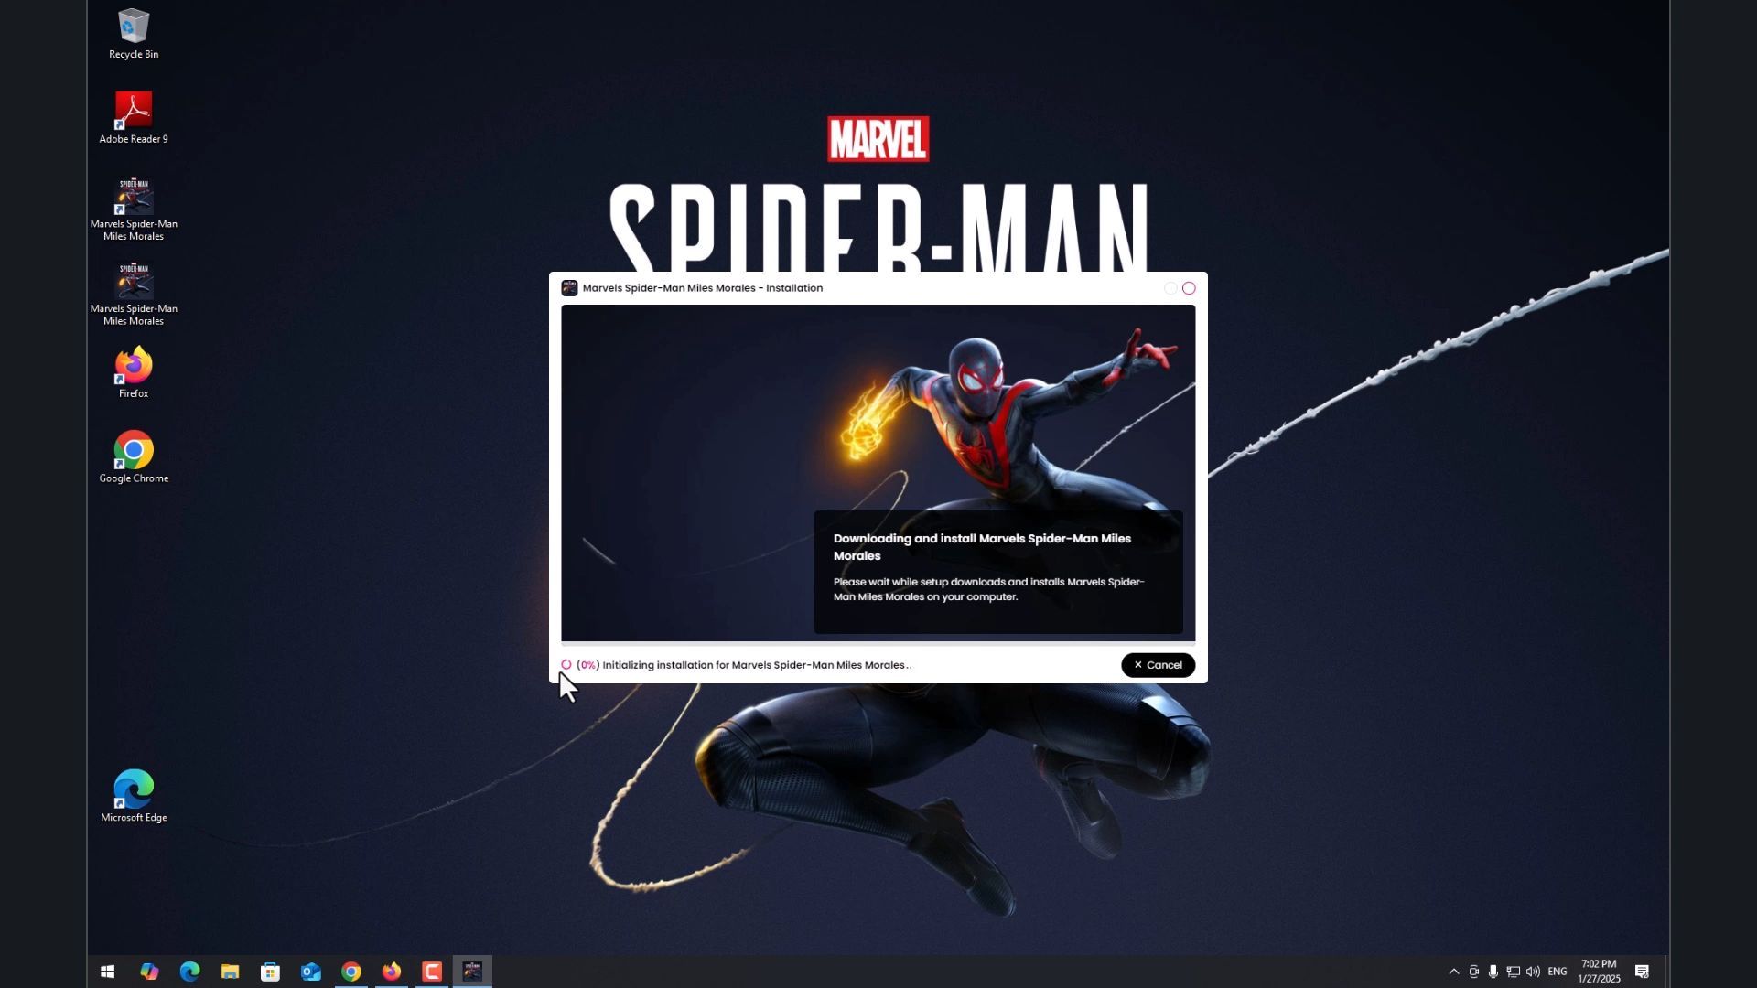This screenshot has height=988, width=1757.
Task: Click the loading spinner beside the 0% status
Action: click(x=566, y=665)
